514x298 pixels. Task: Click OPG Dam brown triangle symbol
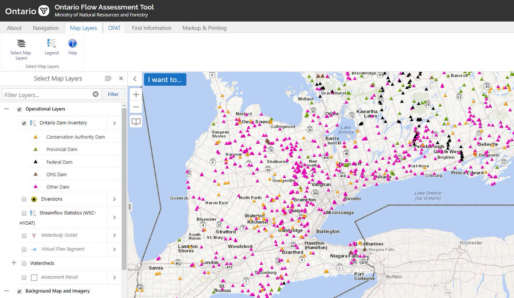[x=36, y=174]
